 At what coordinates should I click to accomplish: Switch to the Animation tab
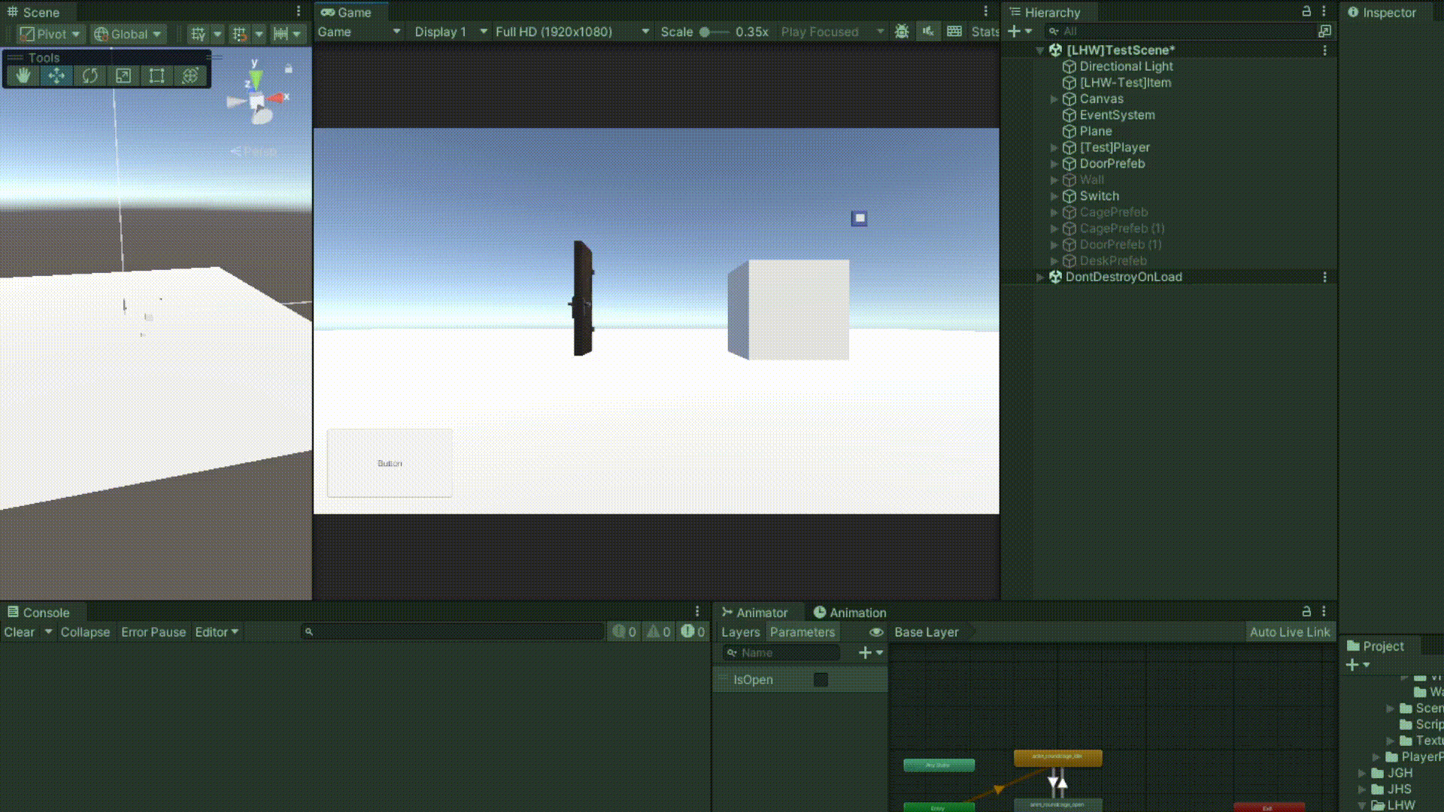click(850, 613)
